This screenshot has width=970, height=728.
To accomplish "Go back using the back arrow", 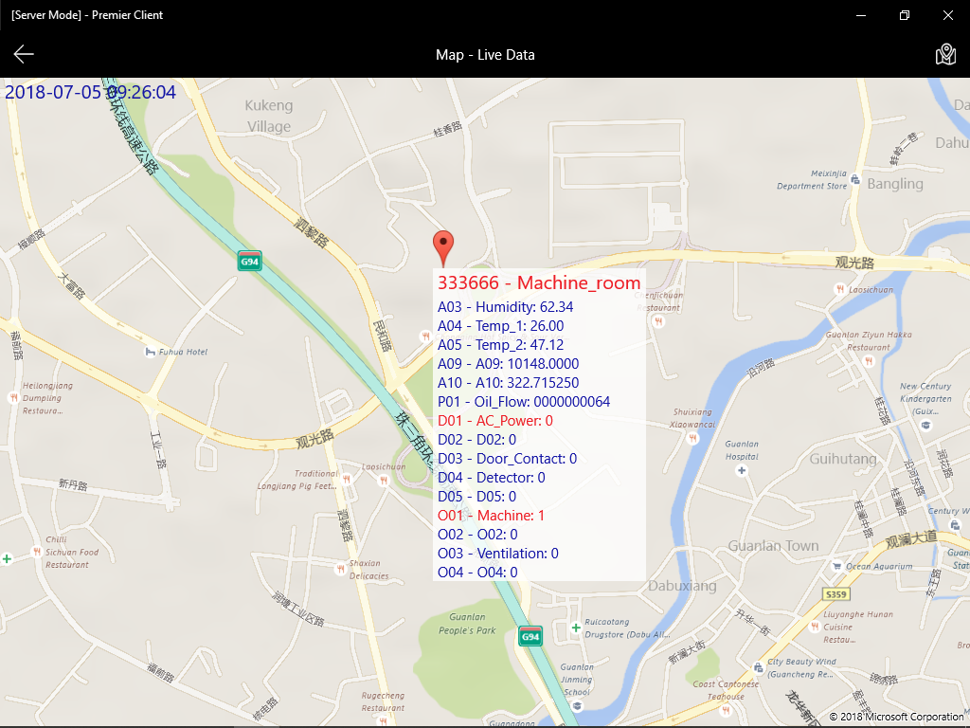I will tap(24, 54).
